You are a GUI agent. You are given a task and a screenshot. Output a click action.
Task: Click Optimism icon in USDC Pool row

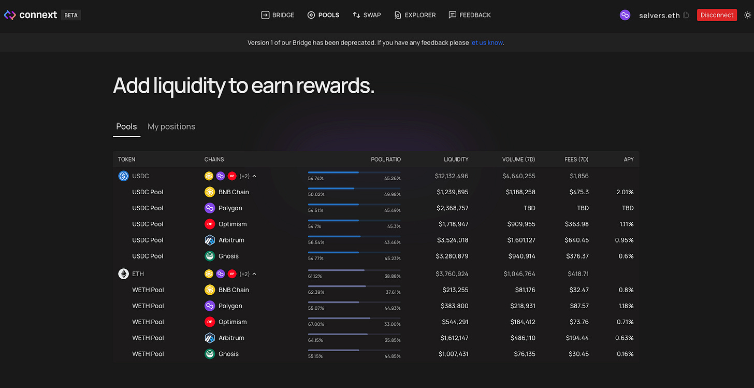point(210,224)
